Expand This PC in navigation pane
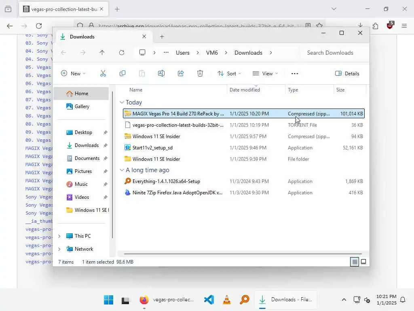Screen dimensions: 414x311 pyautogui.click(x=59, y=236)
